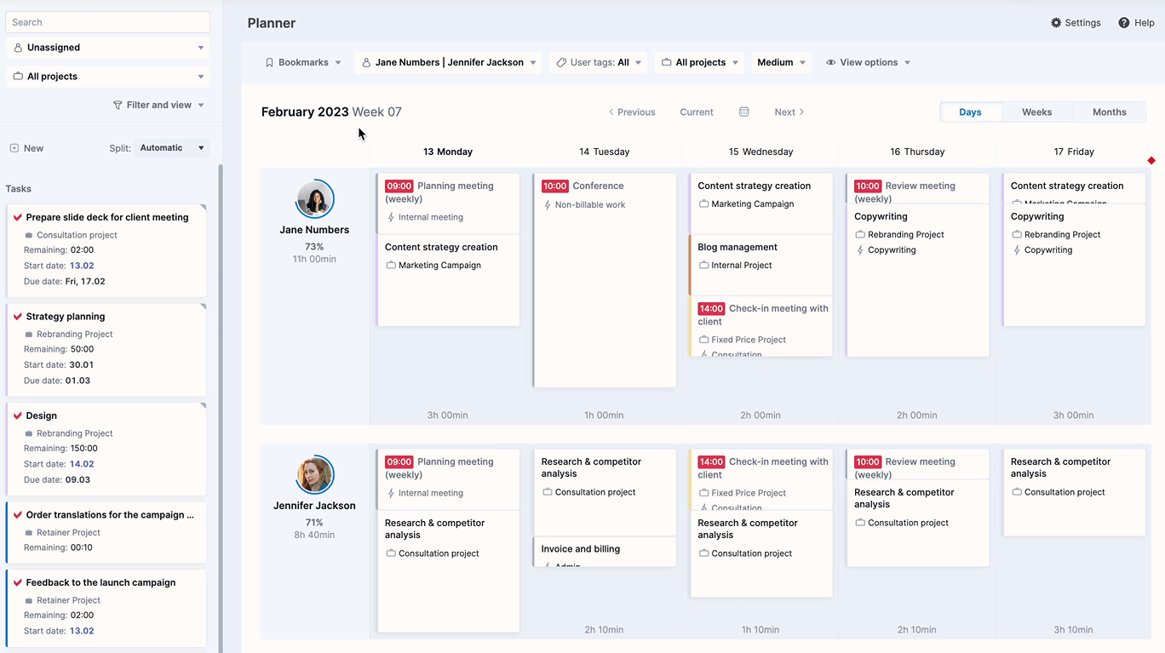
Task: Click checkmark on Feedback to launch campaign task
Action: (x=18, y=583)
